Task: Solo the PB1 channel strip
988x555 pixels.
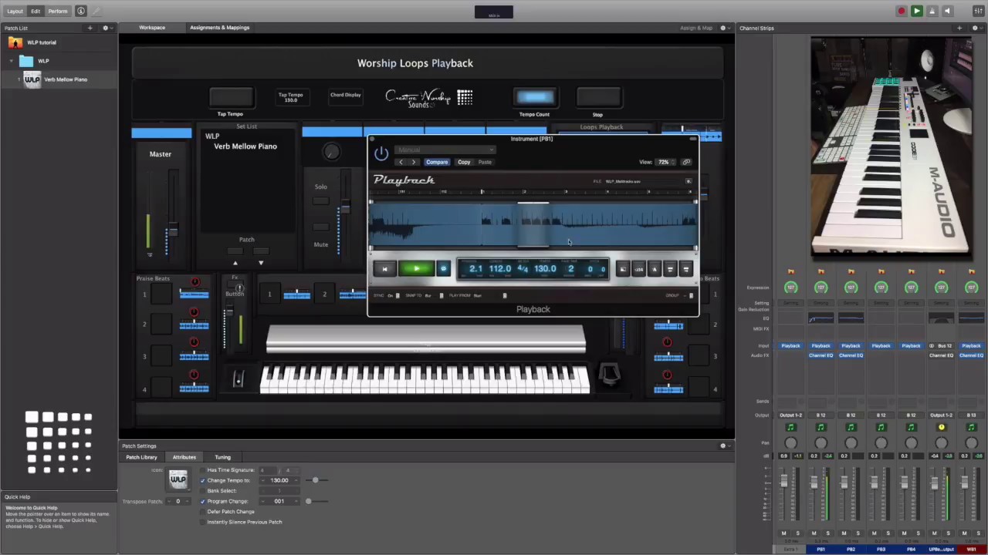Action: [827, 533]
